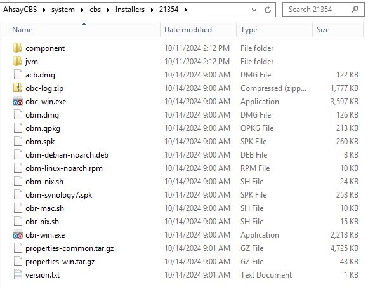
Task: Expand the arrow after cbs breadcrumb
Action: pos(108,10)
